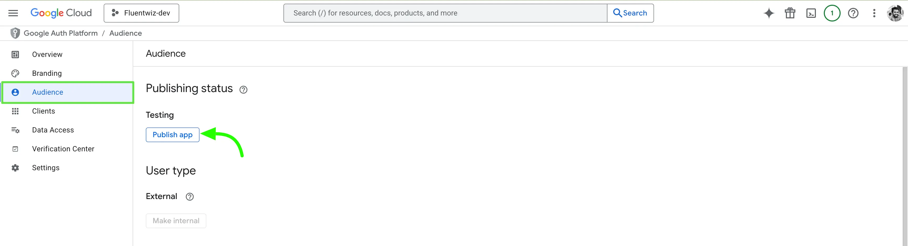Open the Cloud Shell terminal icon
Image resolution: width=908 pixels, height=246 pixels.
[x=811, y=13]
